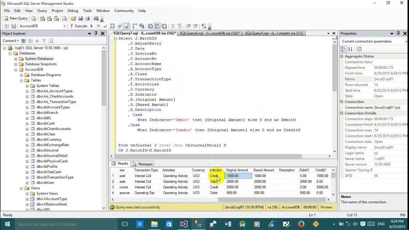
Task: Open the File menu
Action: [x=7, y=11]
